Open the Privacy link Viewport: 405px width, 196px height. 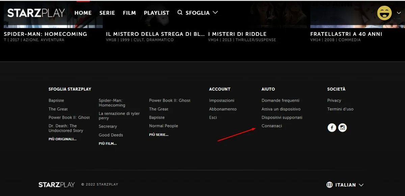click(x=334, y=100)
